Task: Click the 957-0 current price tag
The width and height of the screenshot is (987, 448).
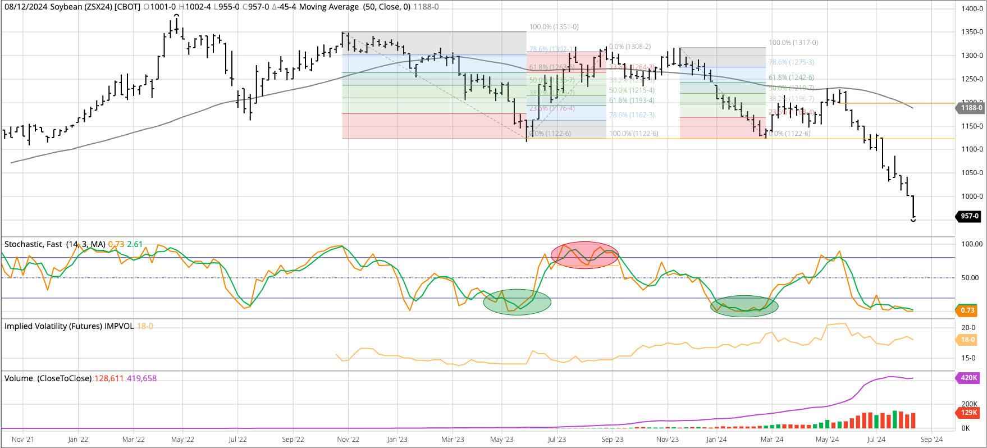Action: (x=970, y=216)
